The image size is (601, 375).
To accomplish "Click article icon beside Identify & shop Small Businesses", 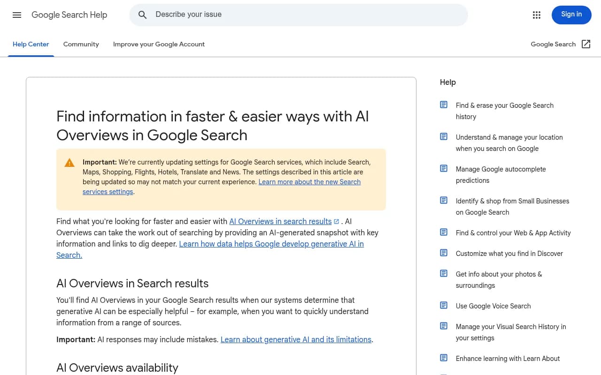I will pyautogui.click(x=444, y=200).
